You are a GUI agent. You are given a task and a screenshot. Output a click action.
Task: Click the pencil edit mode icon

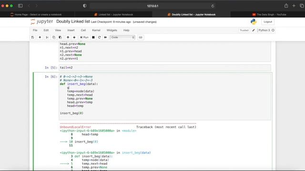(x=254, y=30)
